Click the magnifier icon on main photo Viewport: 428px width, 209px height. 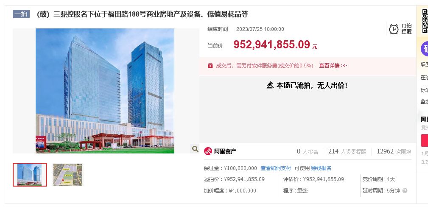[x=195, y=149]
